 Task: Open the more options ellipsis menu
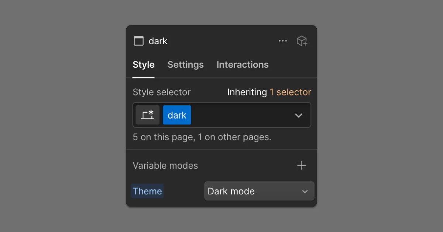(283, 41)
